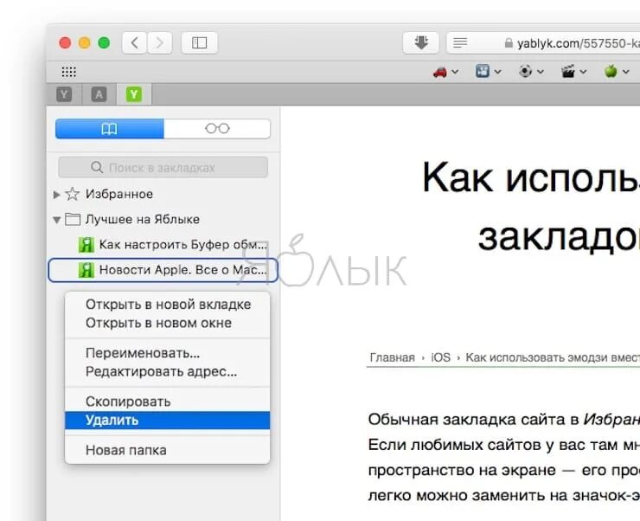The height and width of the screenshot is (521, 640).
Task: Go back with the Safari back arrow
Action: point(135,43)
